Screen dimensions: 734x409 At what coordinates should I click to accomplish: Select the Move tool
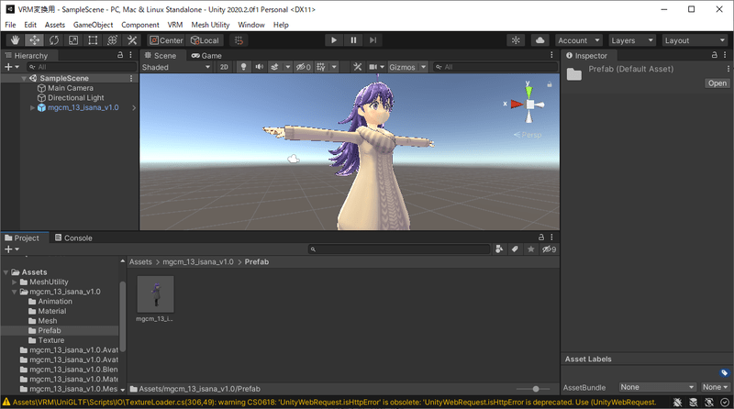pos(34,40)
